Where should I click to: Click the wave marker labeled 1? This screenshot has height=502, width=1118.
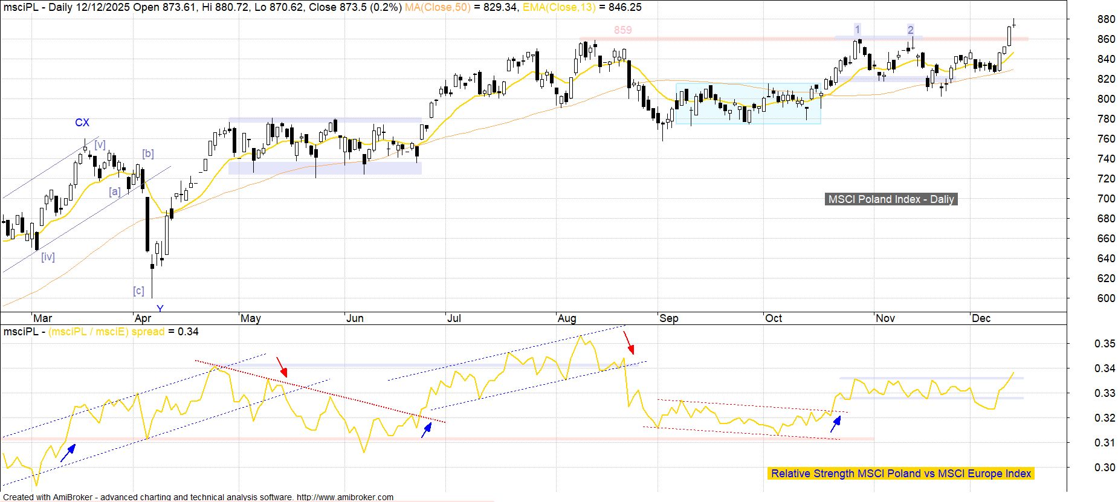(857, 30)
